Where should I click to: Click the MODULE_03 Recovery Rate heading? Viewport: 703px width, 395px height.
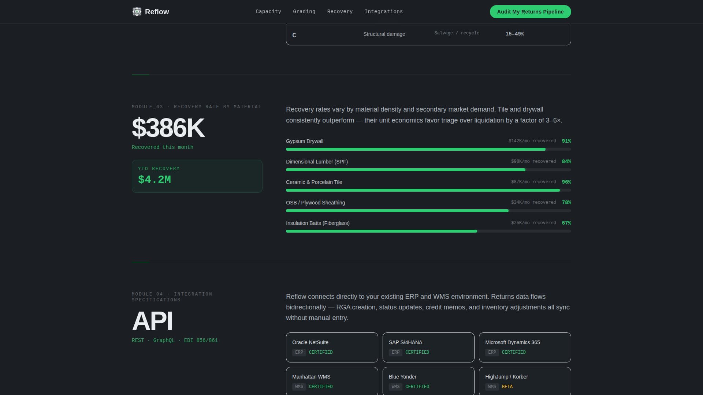pos(197,107)
